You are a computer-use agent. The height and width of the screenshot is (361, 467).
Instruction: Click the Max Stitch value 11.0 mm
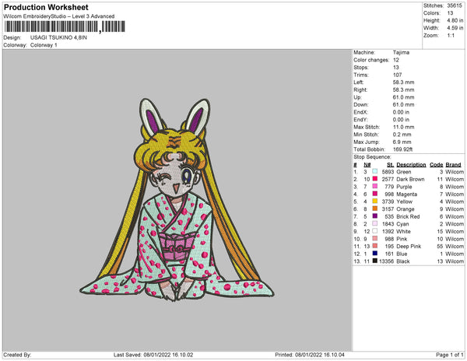click(403, 127)
